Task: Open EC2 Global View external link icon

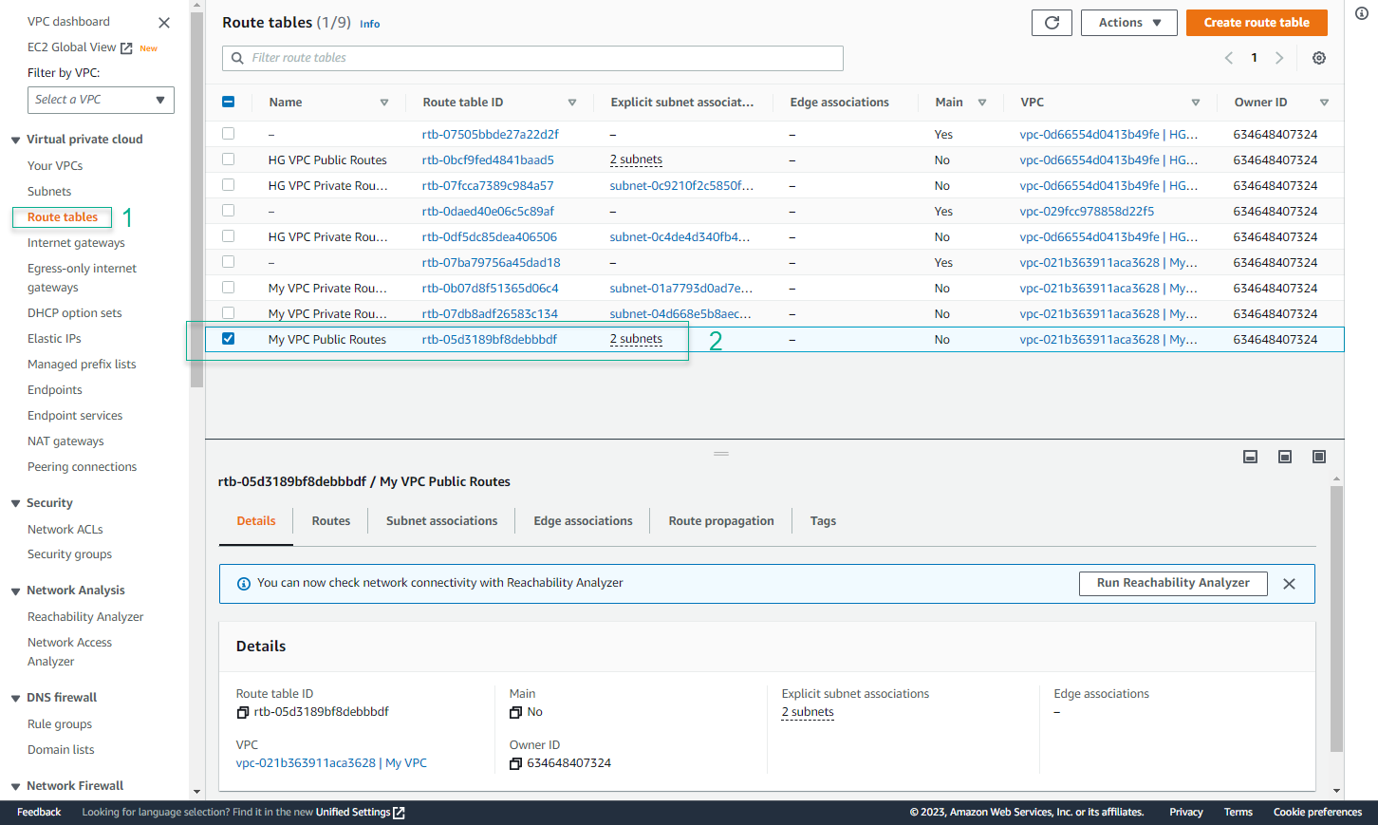Action: pos(126,47)
